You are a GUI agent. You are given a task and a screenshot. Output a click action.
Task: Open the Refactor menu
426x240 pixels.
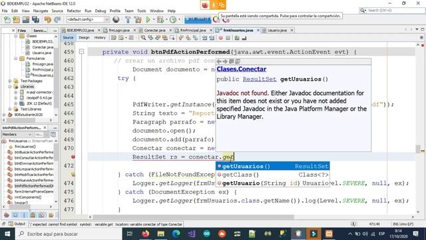click(74, 11)
